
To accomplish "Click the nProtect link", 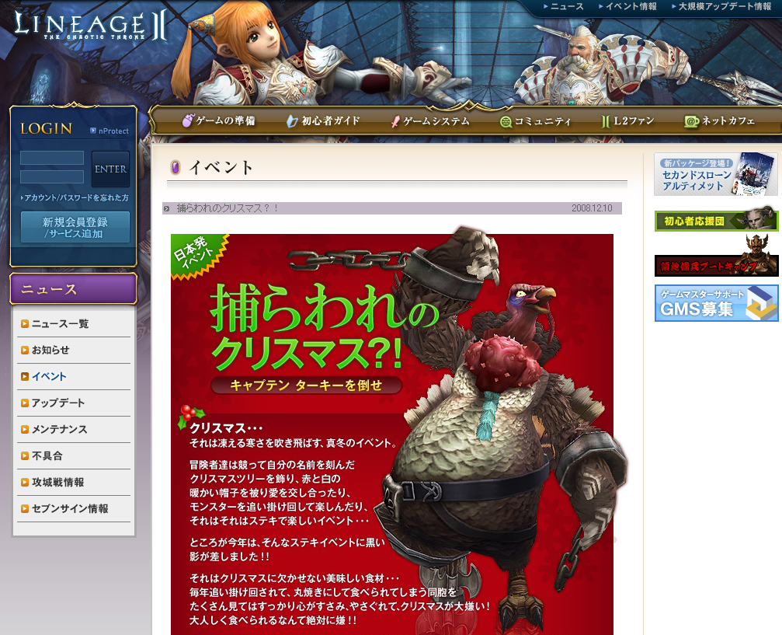I will (x=113, y=131).
